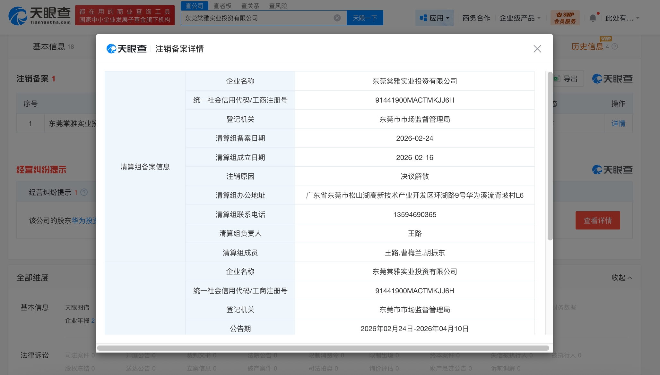Image resolution: width=660 pixels, height=375 pixels.
Task: Close the 注销备案详情 dialog
Action: [537, 49]
